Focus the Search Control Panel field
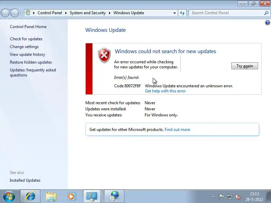271x203 pixels. (x=226, y=13)
